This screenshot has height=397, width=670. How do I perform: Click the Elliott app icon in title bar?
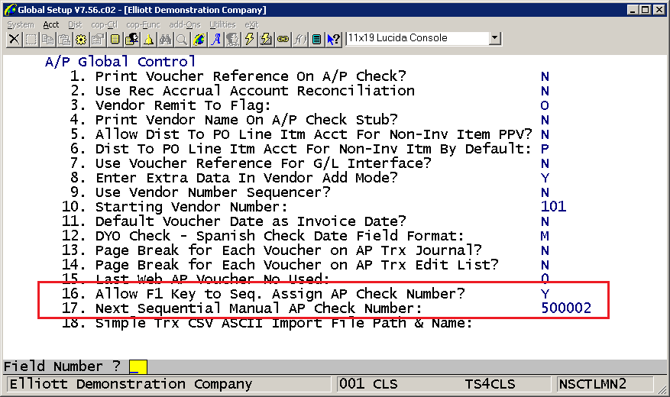tap(9, 9)
